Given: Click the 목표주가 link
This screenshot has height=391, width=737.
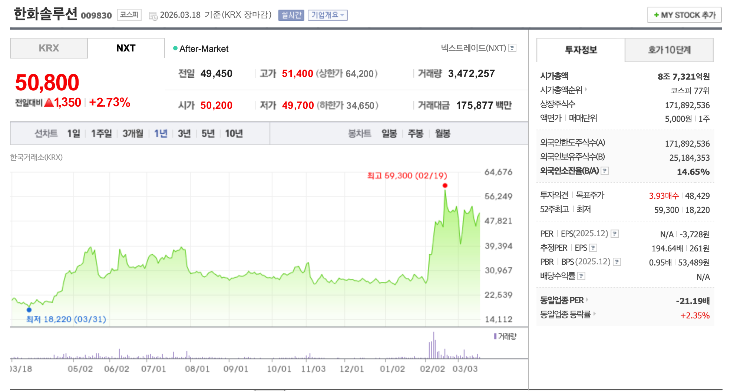Looking at the screenshot, I should tap(590, 195).
